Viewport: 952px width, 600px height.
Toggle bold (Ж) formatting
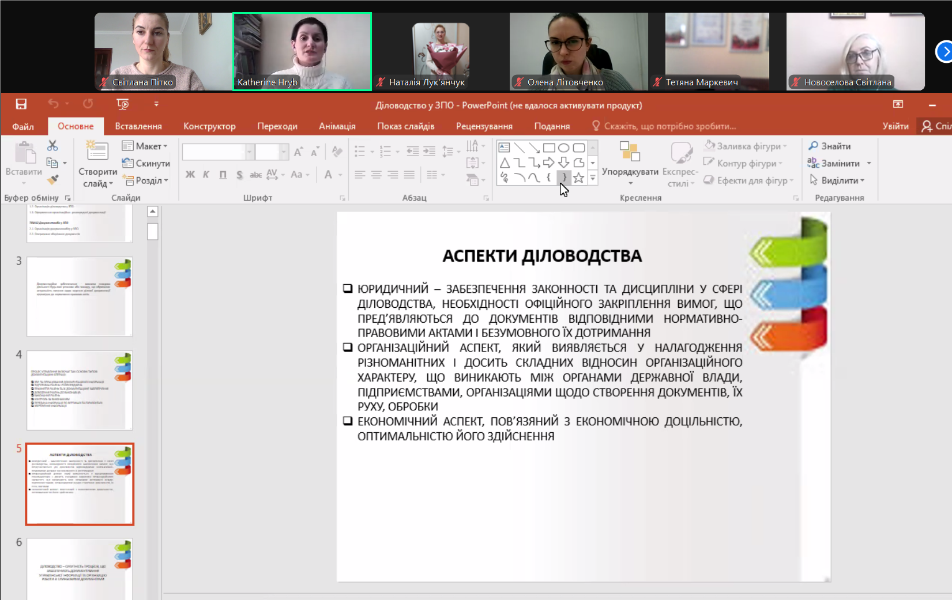(190, 175)
